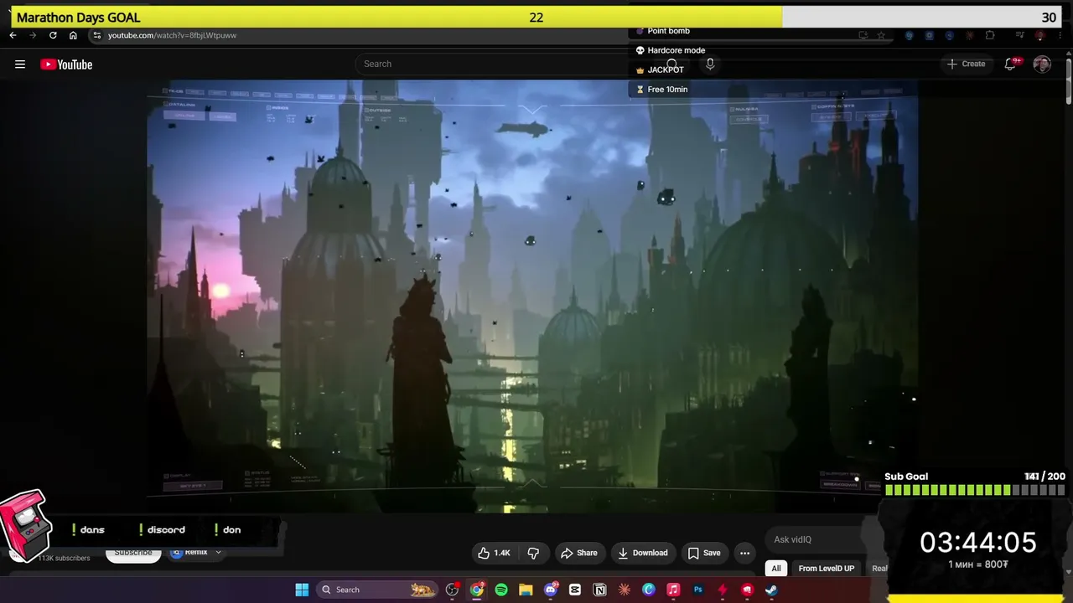
Task: Open the browser home page icon
Action: pyautogui.click(x=73, y=35)
